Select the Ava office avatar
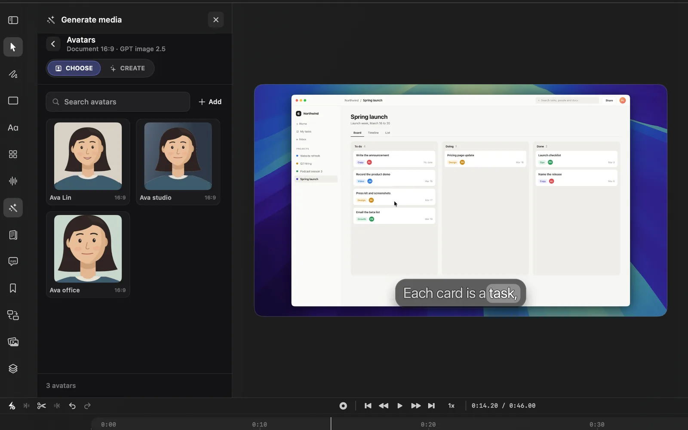The width and height of the screenshot is (688, 430). [x=88, y=254]
